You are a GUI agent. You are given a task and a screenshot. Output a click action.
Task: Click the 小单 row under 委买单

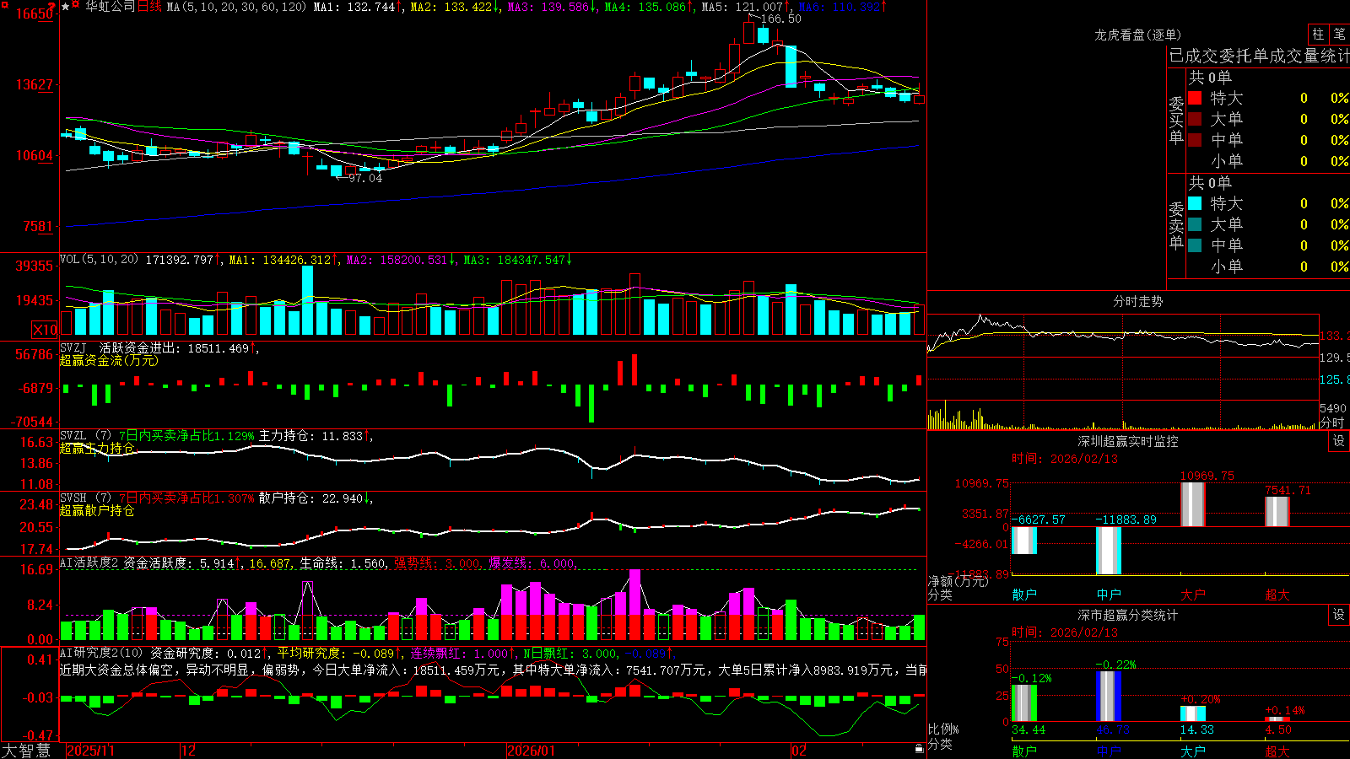click(1268, 161)
